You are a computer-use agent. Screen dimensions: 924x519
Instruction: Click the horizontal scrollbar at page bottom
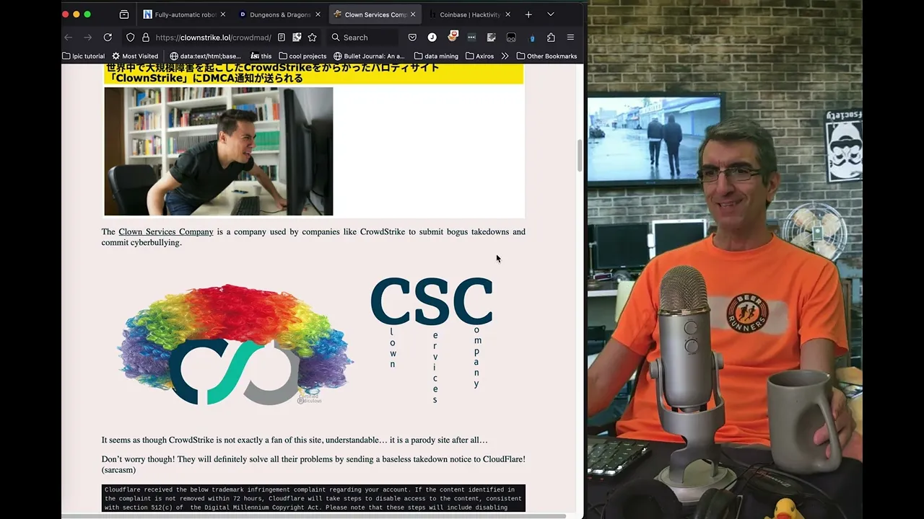tap(312, 515)
